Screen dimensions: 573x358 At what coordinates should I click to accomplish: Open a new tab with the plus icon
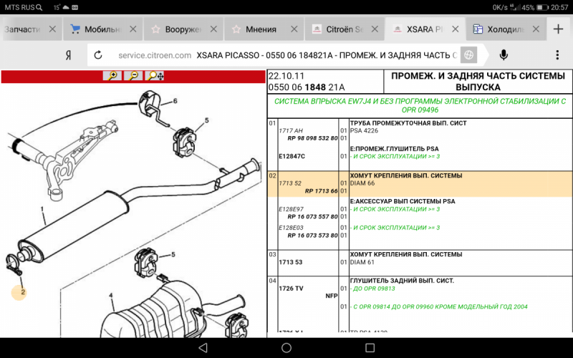(x=559, y=29)
